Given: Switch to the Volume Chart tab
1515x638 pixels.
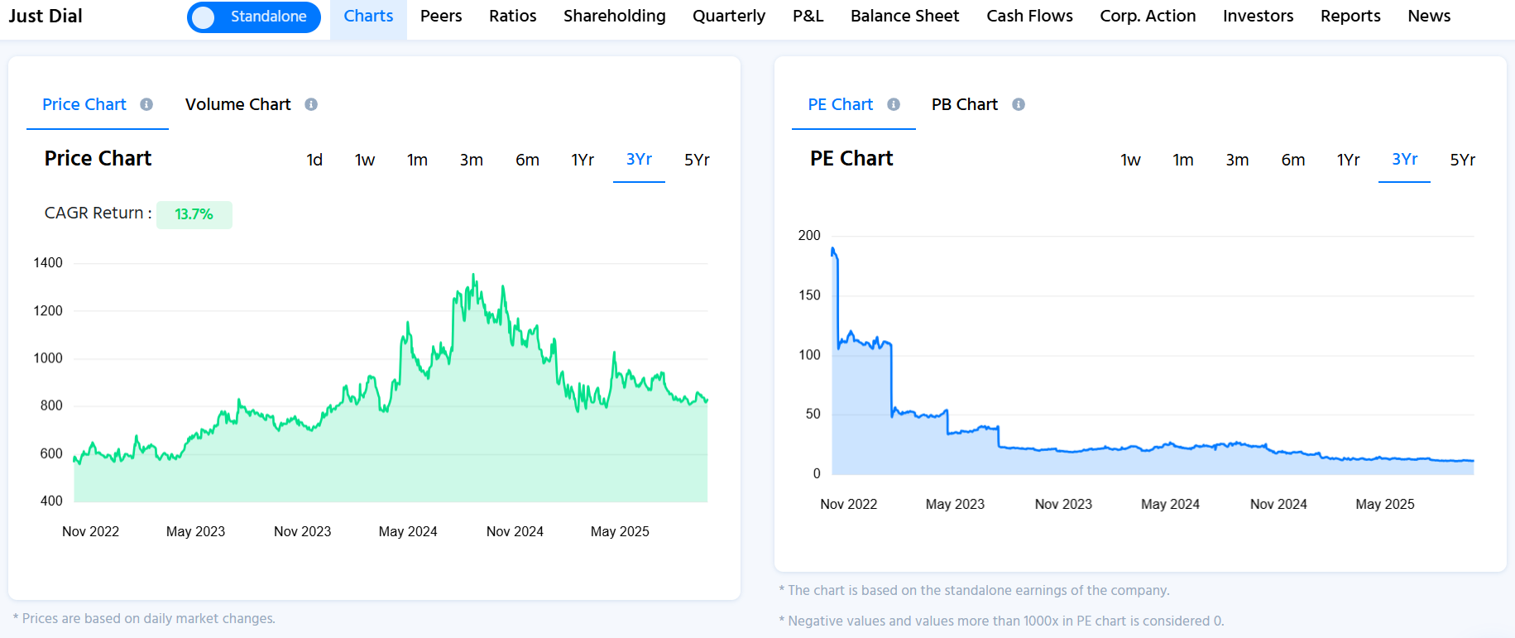Looking at the screenshot, I should click(x=237, y=104).
